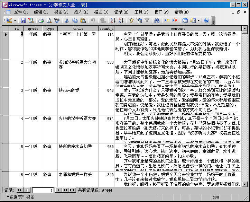The height and width of the screenshot is (202, 250).
Task: Click the Database Window icon
Action: [x=185, y=20]
